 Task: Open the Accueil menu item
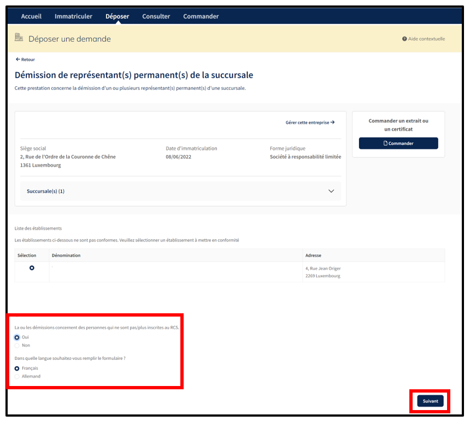tap(31, 16)
